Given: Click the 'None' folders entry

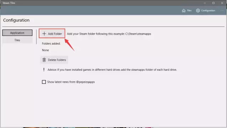Looking at the screenshot, I should [45, 50].
